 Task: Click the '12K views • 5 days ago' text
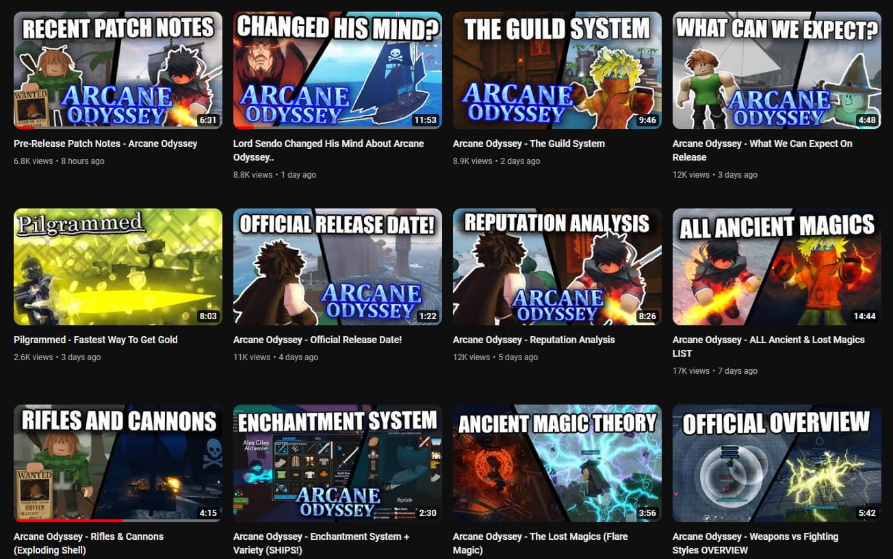click(x=495, y=357)
